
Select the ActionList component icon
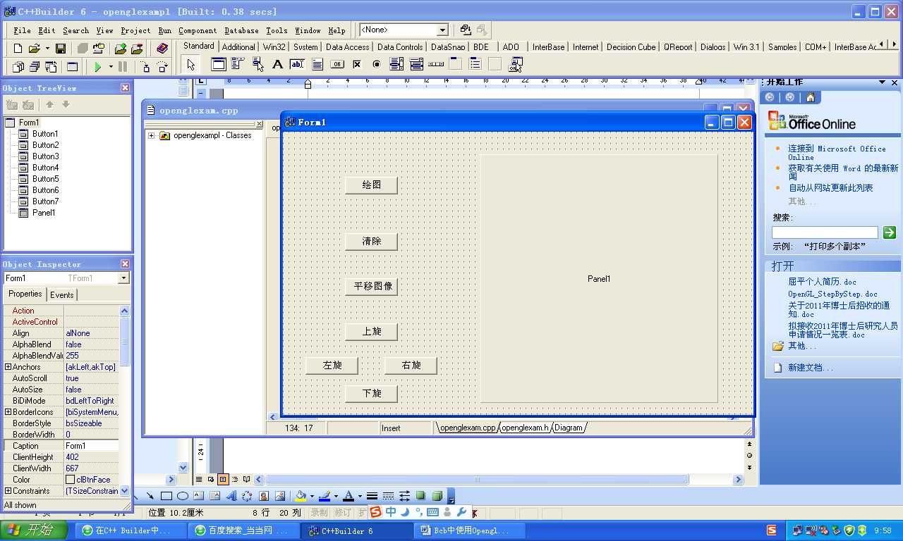[516, 64]
